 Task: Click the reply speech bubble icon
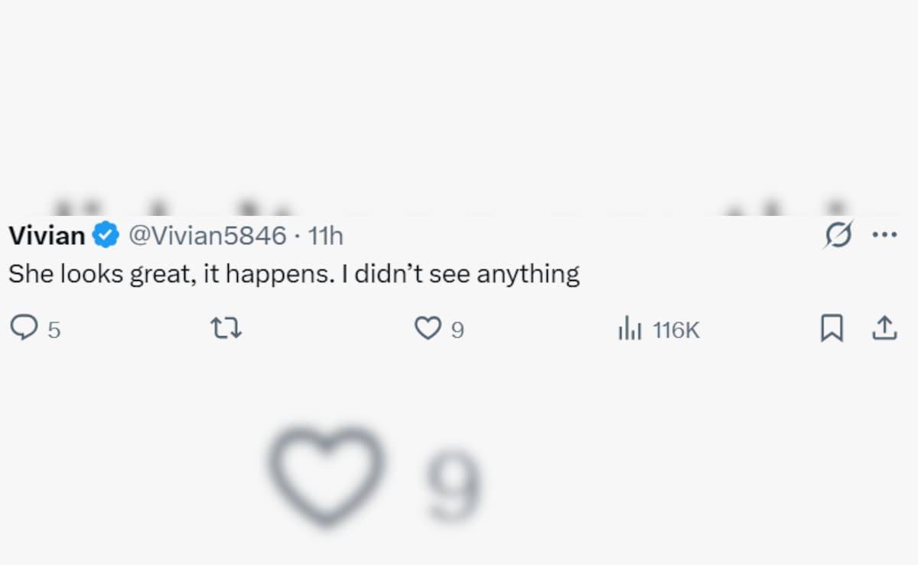pos(24,328)
